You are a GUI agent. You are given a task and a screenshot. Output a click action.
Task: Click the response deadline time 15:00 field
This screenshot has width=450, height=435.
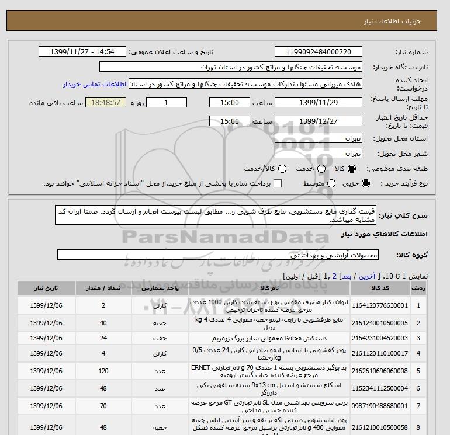[x=230, y=102]
